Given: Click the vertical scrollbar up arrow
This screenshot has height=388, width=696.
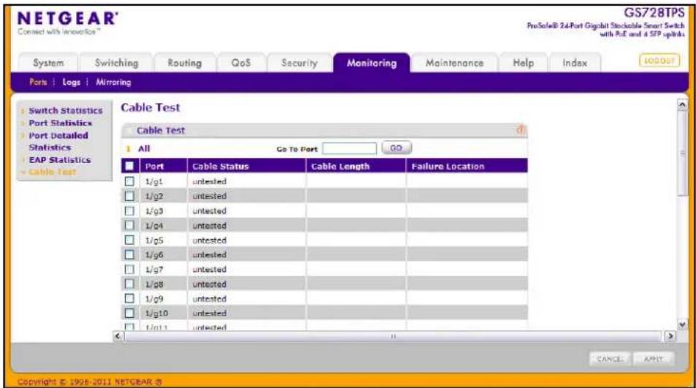Looking at the screenshot, I should pos(683,104).
